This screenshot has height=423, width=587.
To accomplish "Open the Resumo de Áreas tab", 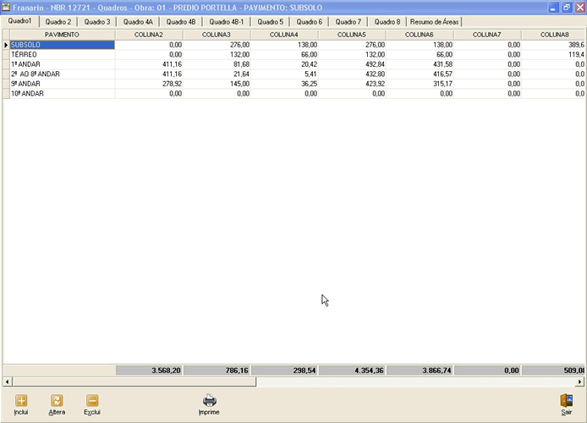I will point(434,22).
